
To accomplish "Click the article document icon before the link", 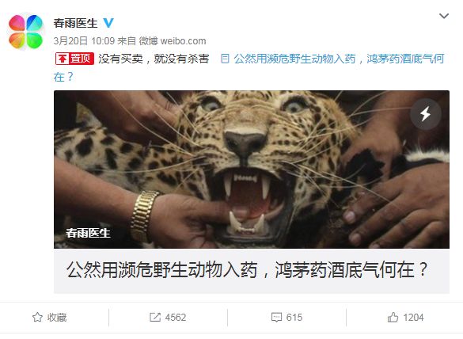I will [225, 59].
